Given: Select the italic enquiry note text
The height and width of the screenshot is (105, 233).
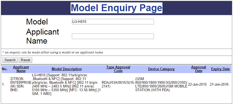Looking at the screenshot, I should point(53,52).
